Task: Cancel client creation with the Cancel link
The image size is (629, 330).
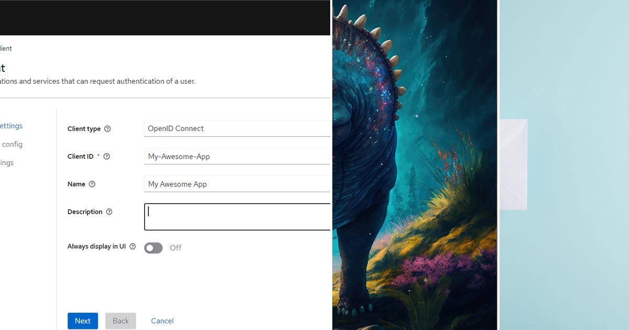Action: tap(162, 321)
